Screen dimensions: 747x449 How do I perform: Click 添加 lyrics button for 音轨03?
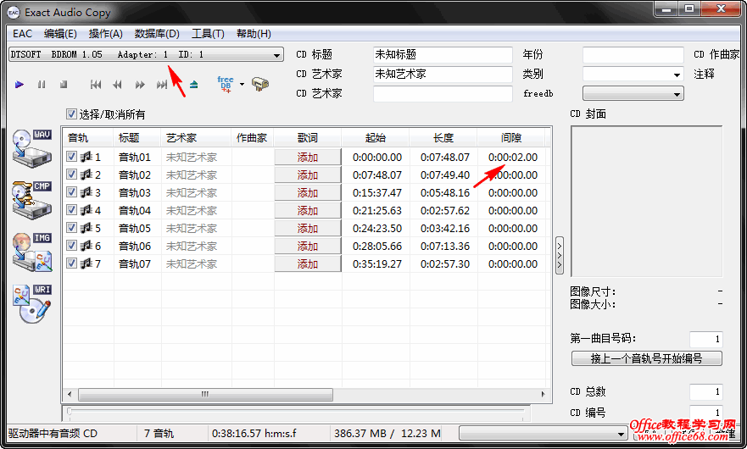pos(308,192)
